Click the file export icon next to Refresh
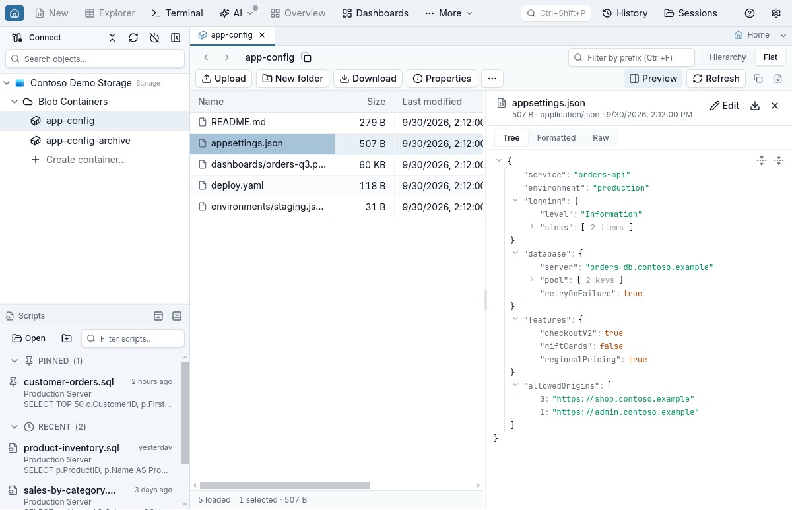 (x=778, y=79)
